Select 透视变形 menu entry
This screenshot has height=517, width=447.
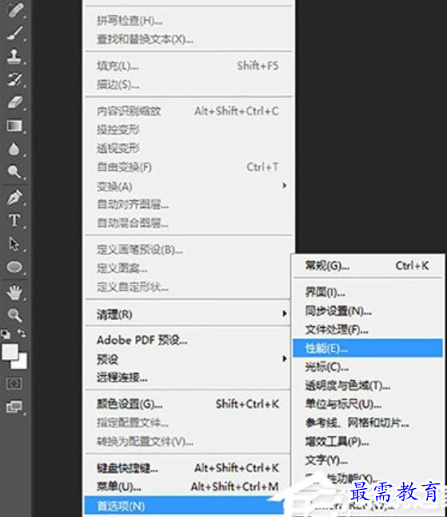[189, 148]
